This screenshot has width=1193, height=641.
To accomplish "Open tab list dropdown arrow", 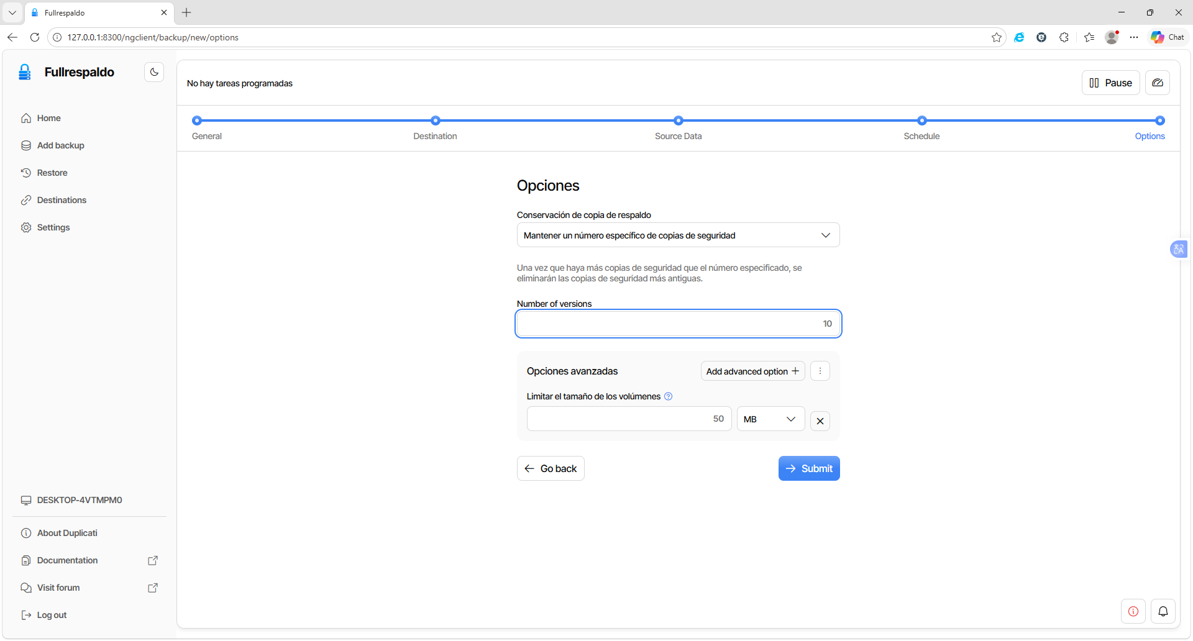I will coord(12,12).
